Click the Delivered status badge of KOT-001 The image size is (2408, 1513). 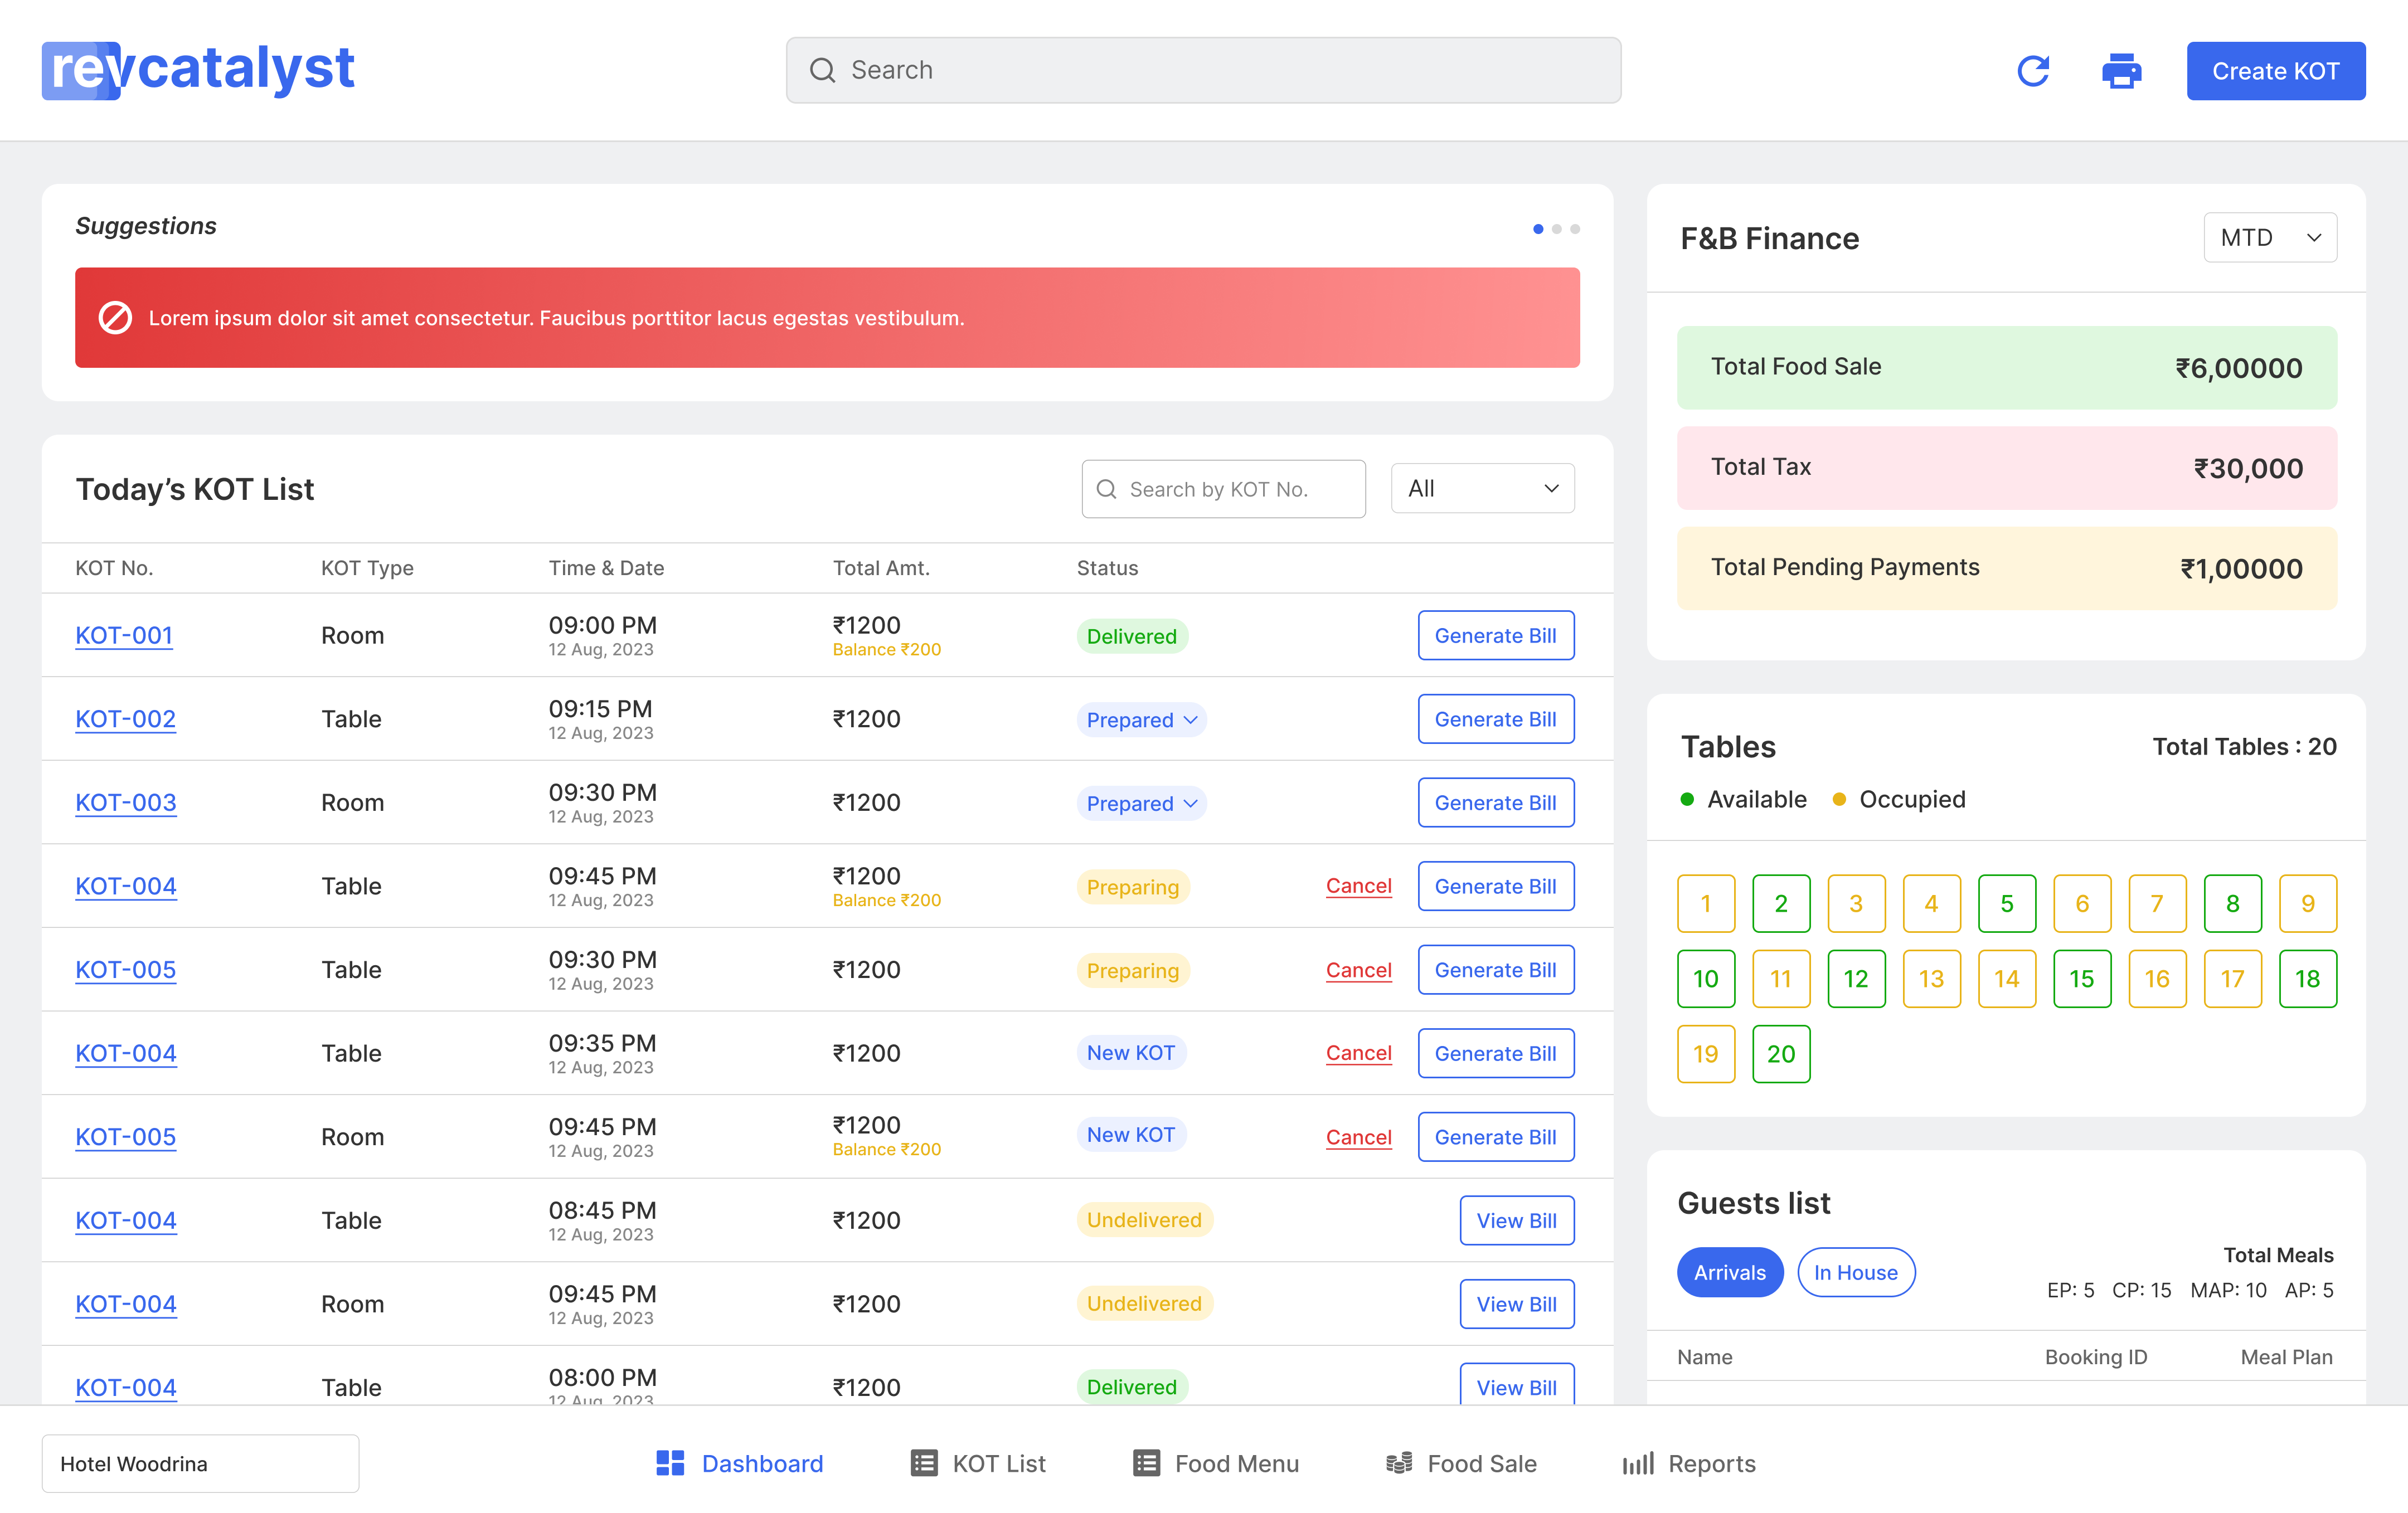tap(1132, 637)
